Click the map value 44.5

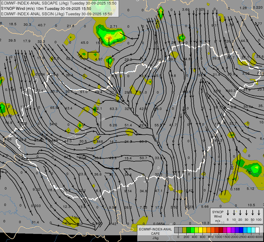click(244, 41)
